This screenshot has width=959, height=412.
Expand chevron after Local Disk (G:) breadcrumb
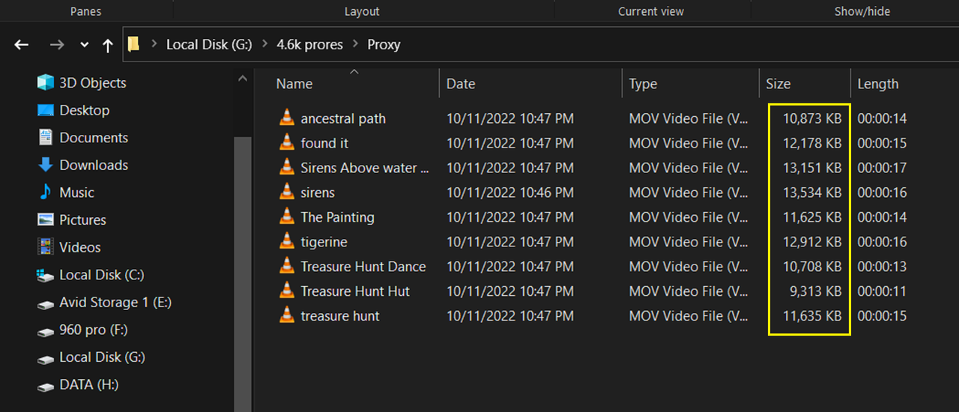point(264,44)
